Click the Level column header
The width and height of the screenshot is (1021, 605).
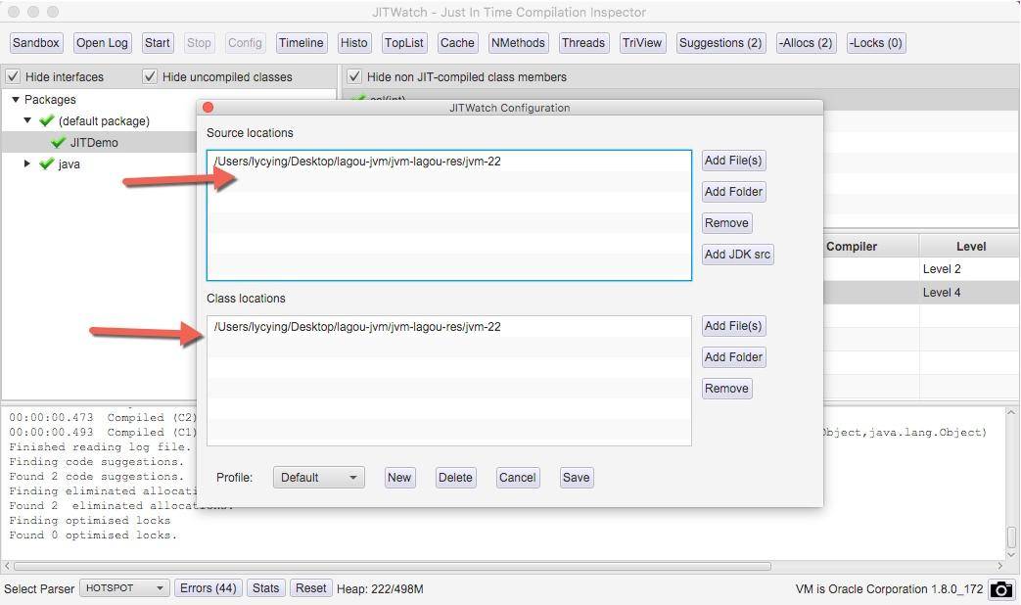970,247
